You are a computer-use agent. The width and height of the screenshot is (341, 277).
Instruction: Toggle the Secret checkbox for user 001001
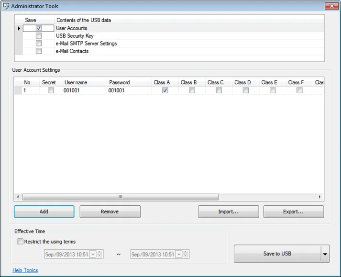51,90
